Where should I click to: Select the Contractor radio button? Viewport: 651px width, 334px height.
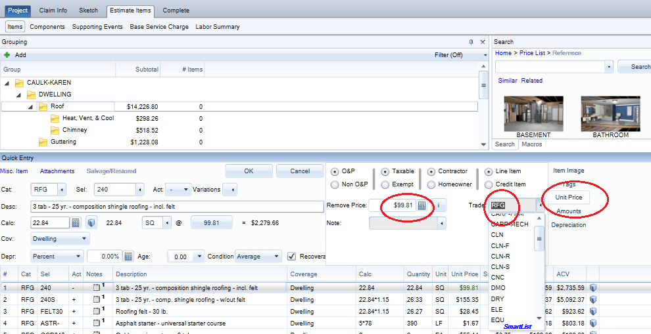pyautogui.click(x=431, y=171)
